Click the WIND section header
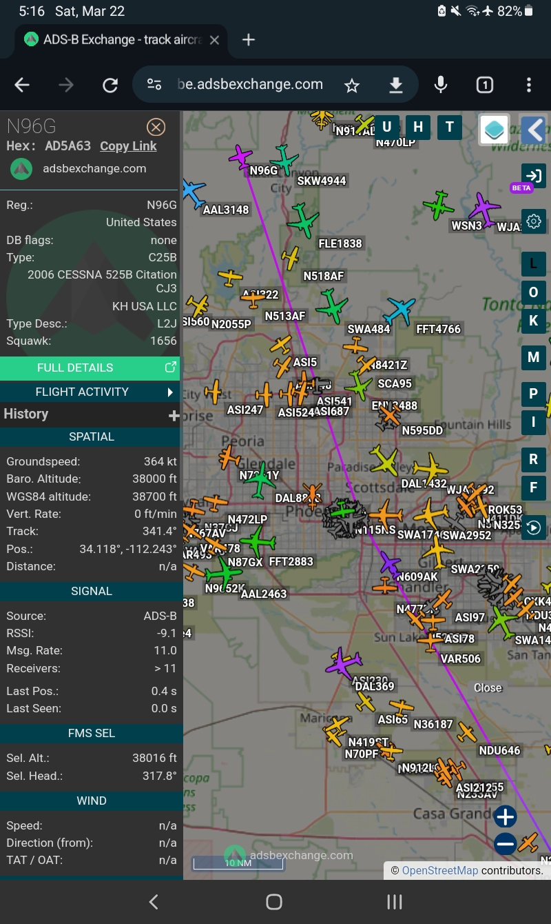This screenshot has height=924, width=551. pos(91,801)
